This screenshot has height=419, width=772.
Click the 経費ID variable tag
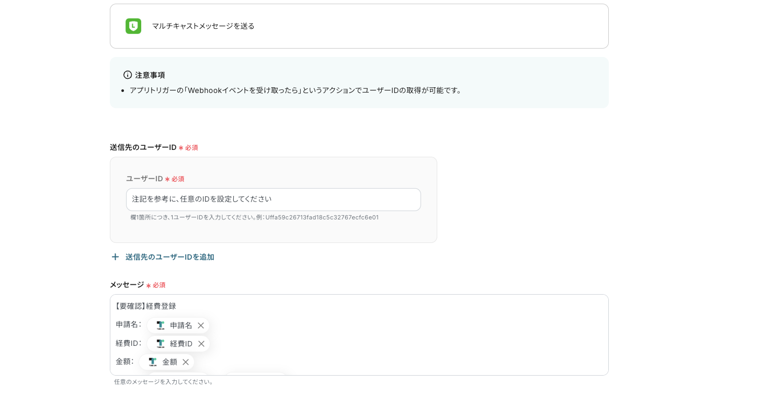(178, 344)
